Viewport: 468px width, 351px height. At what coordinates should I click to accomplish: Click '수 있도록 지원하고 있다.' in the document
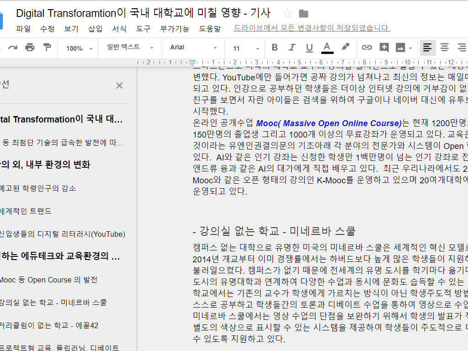coord(239,339)
